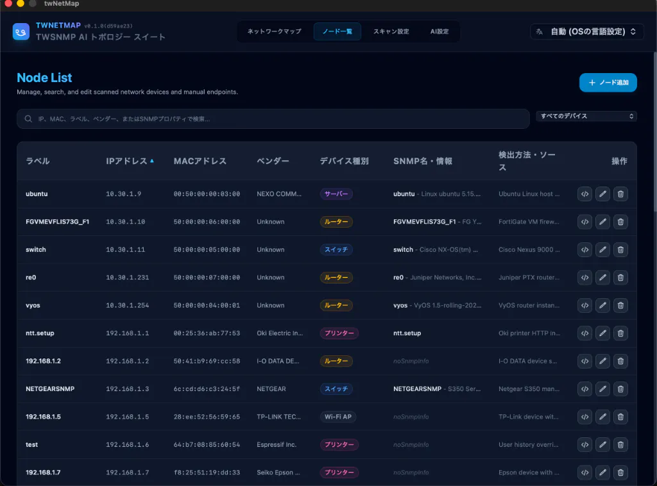Viewport: 657px width, 486px height.
Task: Focus the node search input field
Action: 273,119
